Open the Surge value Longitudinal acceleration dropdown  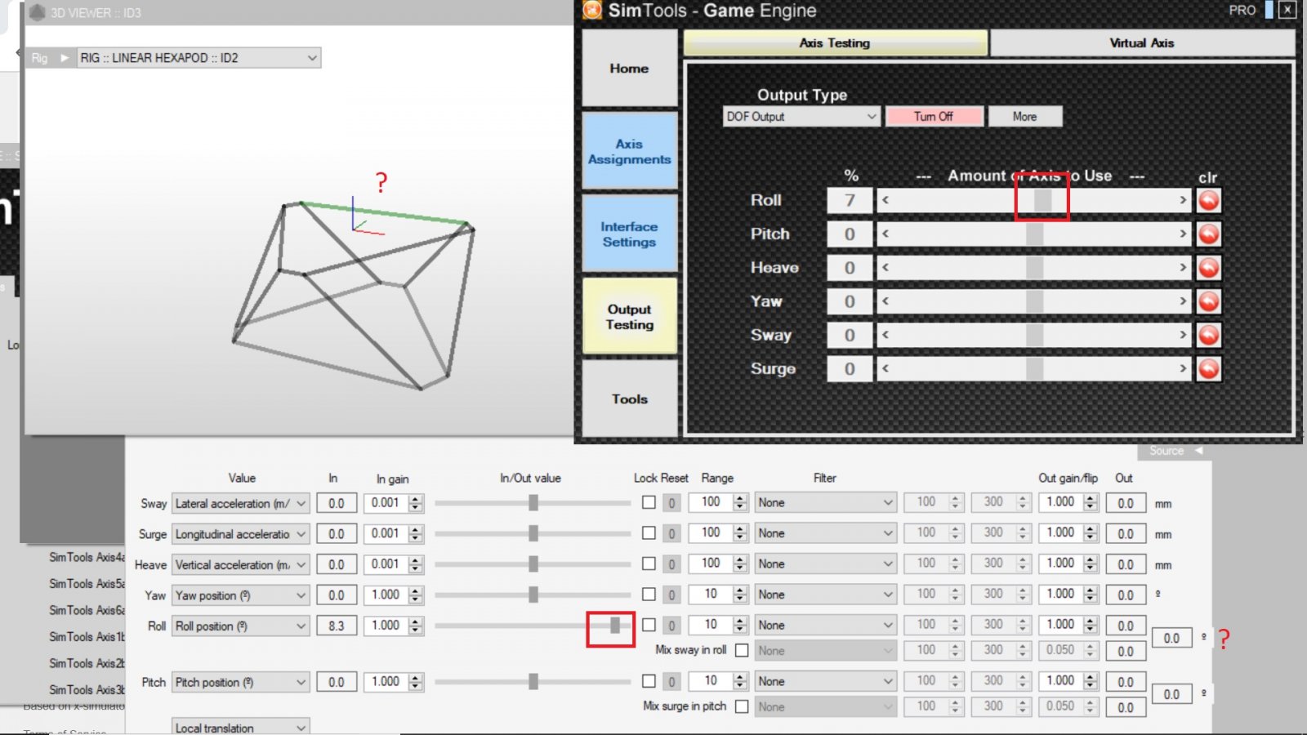[x=241, y=534]
